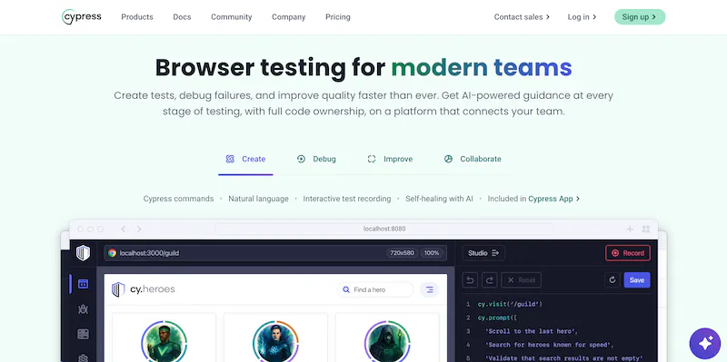The width and height of the screenshot is (727, 362).
Task: Click the "Self-healing with AI" text
Action: click(439, 199)
